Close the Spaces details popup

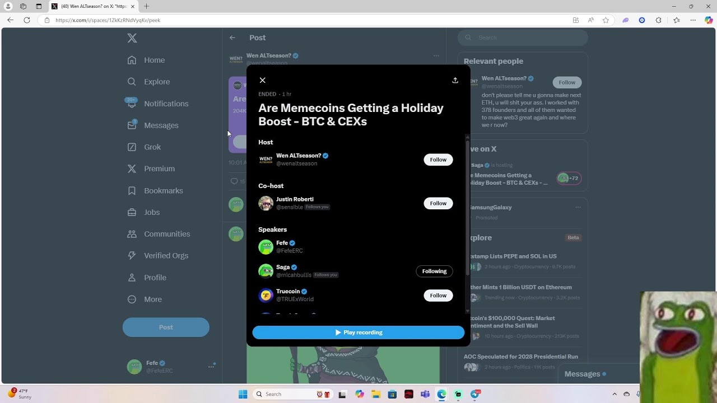click(x=262, y=81)
